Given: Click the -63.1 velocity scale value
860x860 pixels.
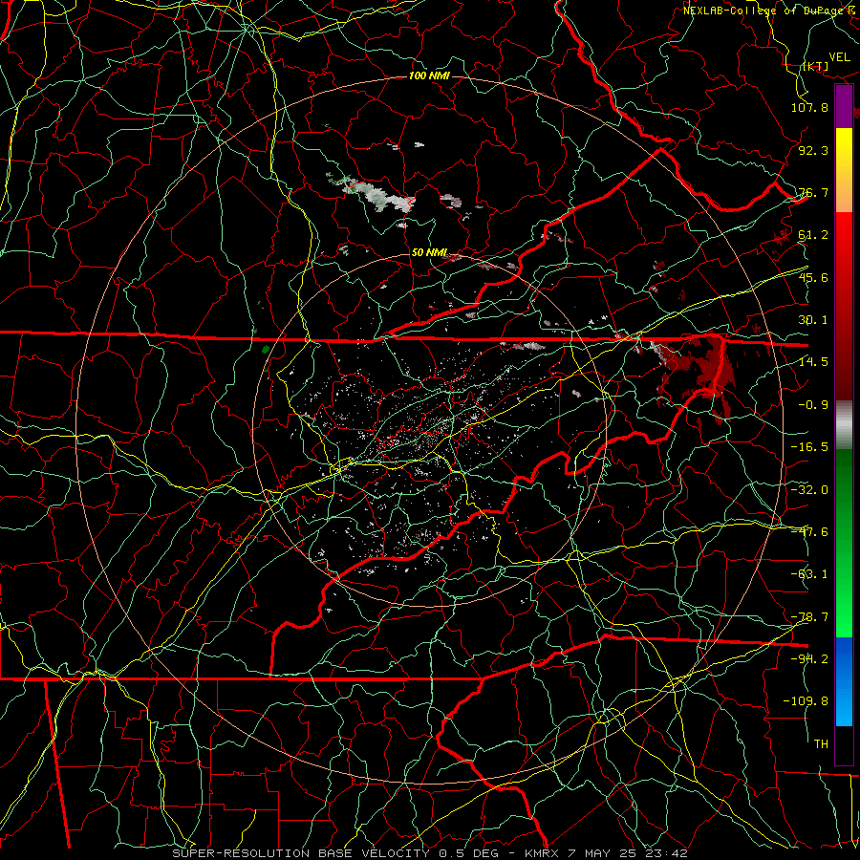Looking at the screenshot, I should tap(809, 574).
